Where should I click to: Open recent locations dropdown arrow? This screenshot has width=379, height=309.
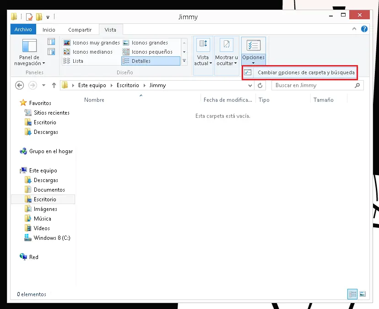[44, 85]
